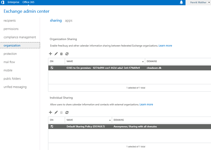The width and height of the screenshot is (211, 150).
Task: Click Learn more under Organization Sharing
Action: point(165,46)
